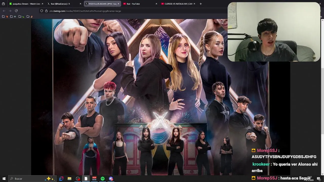Launch IntelliJ IDEA from the taskbar
The height and width of the screenshot is (182, 324).
(61, 179)
